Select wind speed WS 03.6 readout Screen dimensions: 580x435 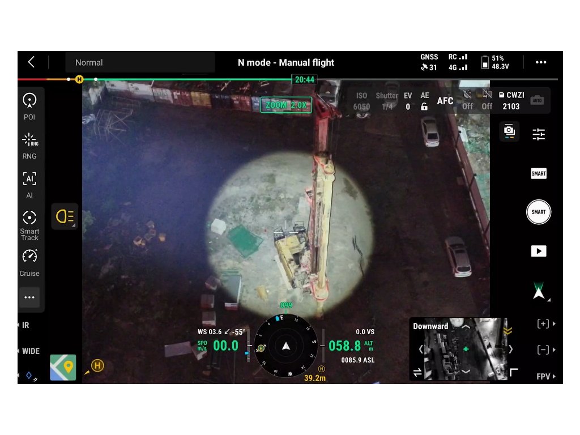coord(210,332)
